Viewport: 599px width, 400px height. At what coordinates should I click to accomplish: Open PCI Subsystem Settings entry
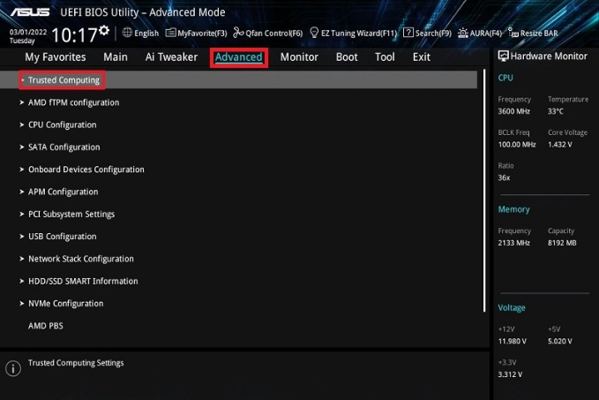(71, 215)
